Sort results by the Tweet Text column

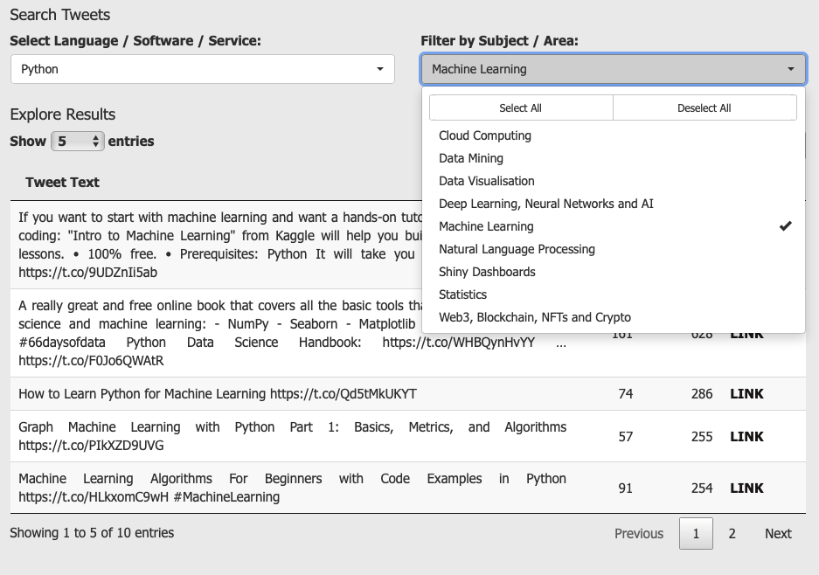tap(62, 183)
